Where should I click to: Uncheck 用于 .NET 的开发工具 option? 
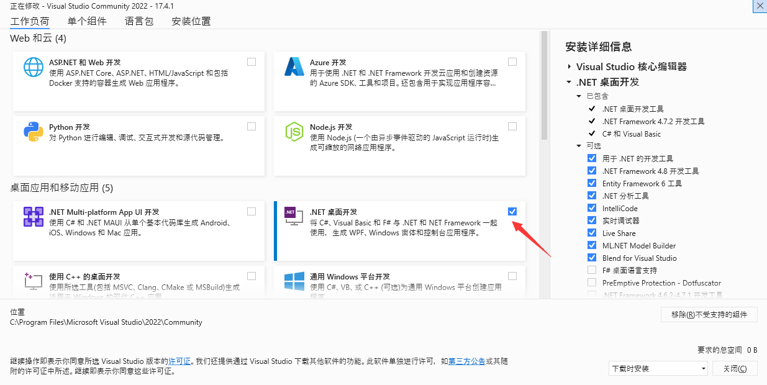tap(592, 158)
